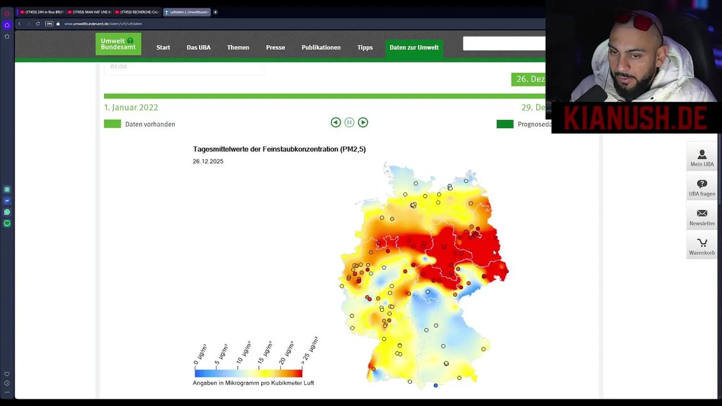Click the Opera sidebar home icon
Viewport: 722px width, 406px height.
[7, 25]
